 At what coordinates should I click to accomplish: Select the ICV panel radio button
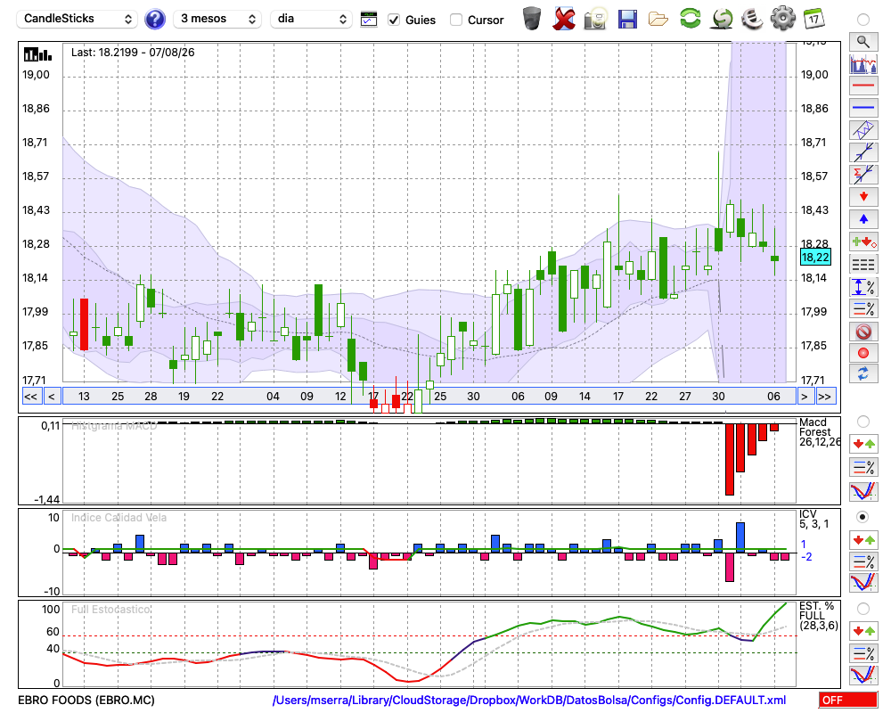tap(863, 517)
